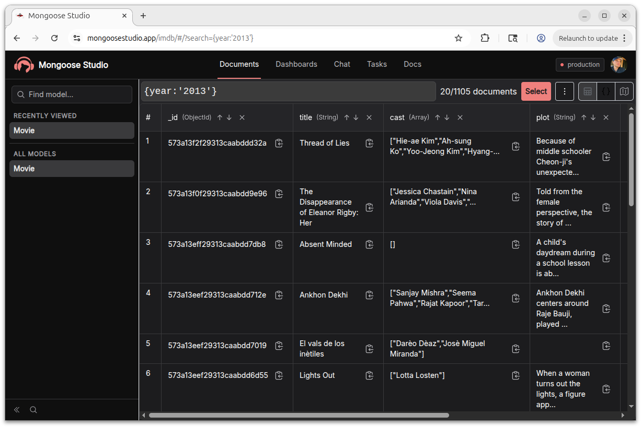Open the Chat tab
641x427 pixels.
[x=342, y=64]
